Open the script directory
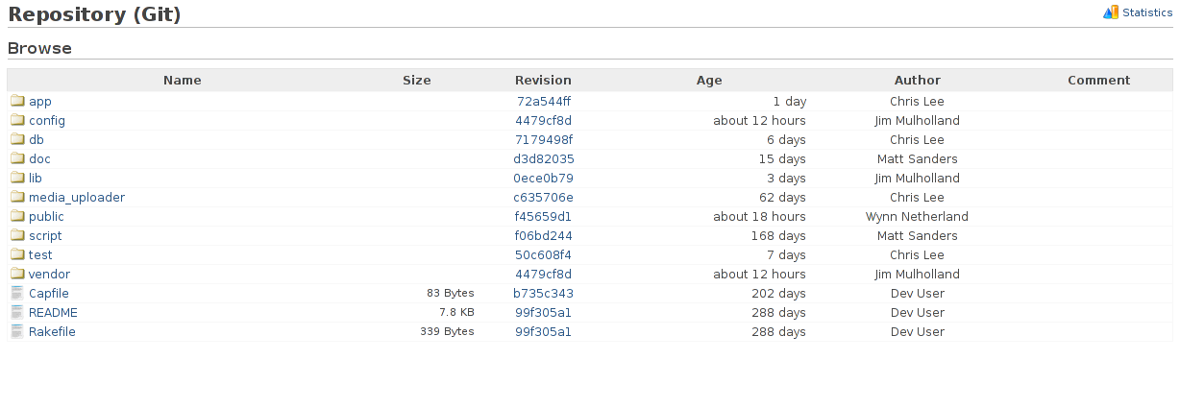 click(x=45, y=235)
